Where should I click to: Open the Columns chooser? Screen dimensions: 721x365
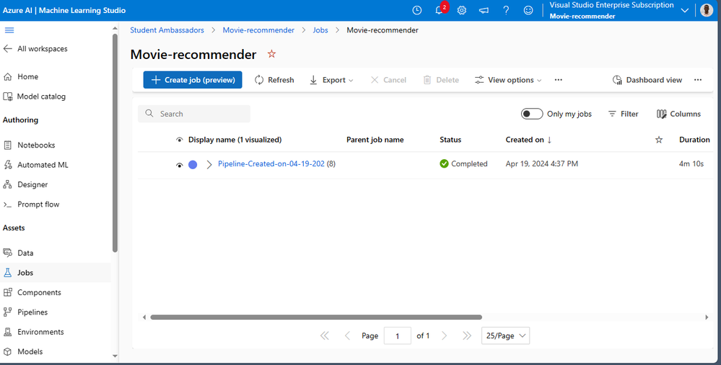(x=678, y=114)
